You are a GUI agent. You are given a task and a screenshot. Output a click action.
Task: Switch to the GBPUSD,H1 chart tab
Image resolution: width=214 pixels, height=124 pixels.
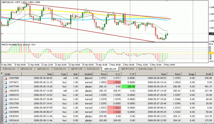tap(43, 69)
